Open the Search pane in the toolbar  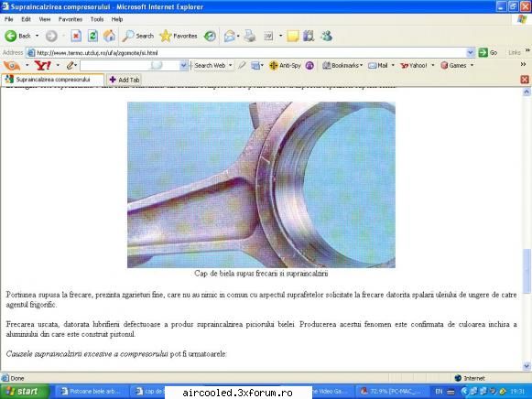[x=138, y=36]
